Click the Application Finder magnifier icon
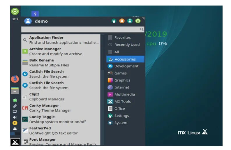 [x=25, y=40]
